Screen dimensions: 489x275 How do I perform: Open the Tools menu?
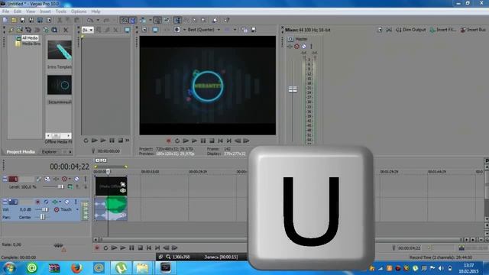tap(61, 11)
